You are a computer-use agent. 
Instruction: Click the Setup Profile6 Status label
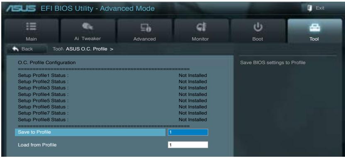pyautogui.click(x=44, y=107)
